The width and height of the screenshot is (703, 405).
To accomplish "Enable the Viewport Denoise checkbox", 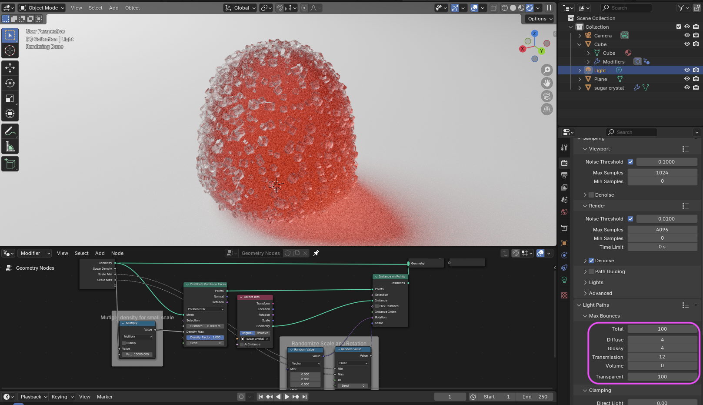I will [591, 195].
